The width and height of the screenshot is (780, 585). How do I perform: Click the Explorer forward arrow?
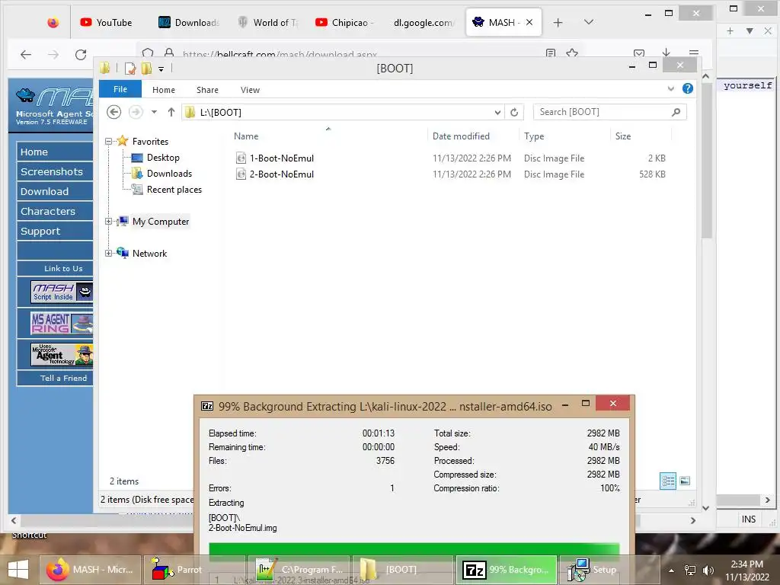tap(136, 112)
